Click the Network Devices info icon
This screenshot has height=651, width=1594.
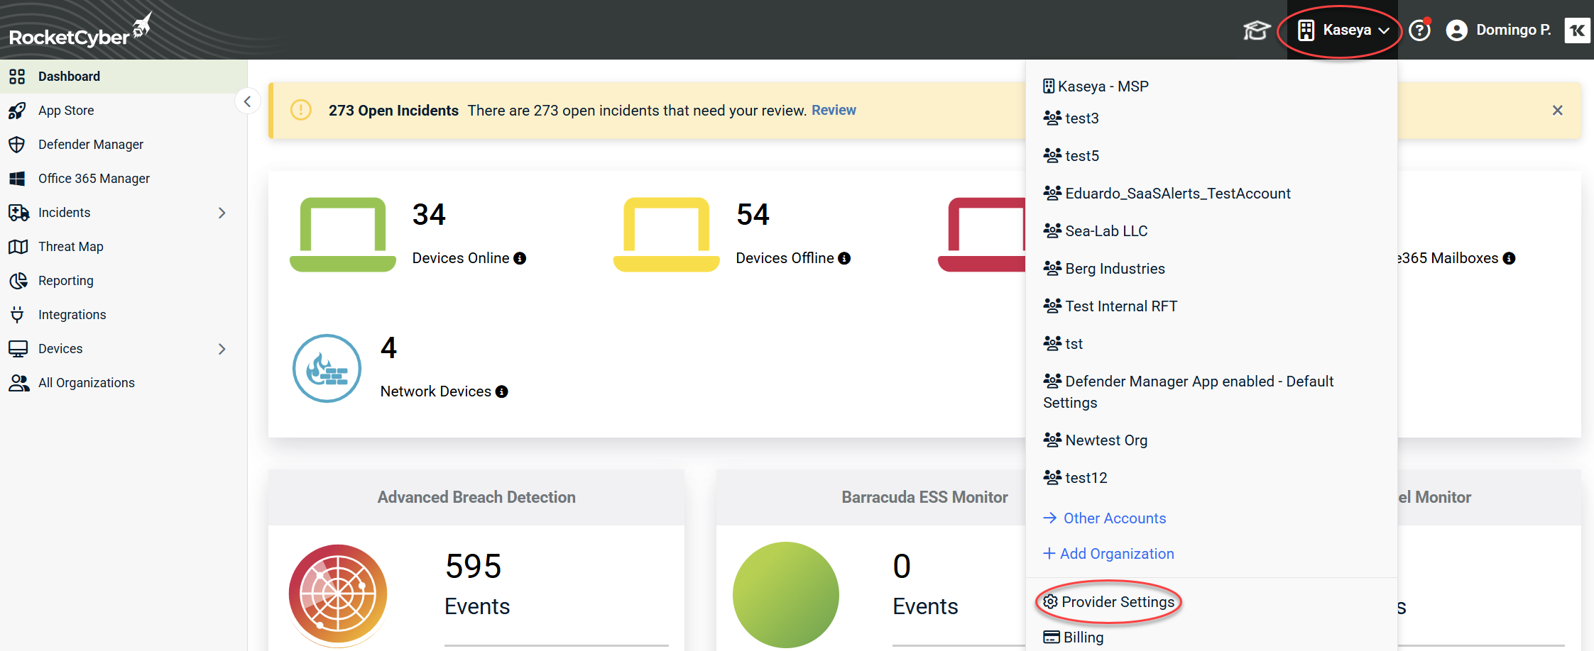[x=502, y=391]
